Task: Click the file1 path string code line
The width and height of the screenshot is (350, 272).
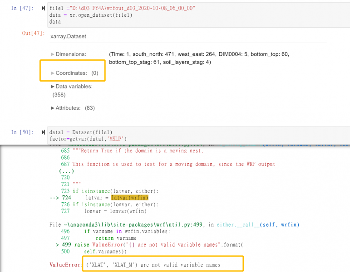Action: [122, 8]
